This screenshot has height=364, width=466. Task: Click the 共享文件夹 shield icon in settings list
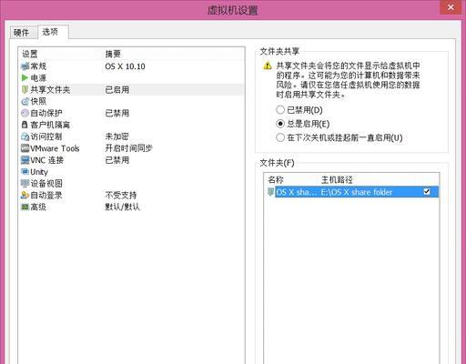click(x=25, y=90)
